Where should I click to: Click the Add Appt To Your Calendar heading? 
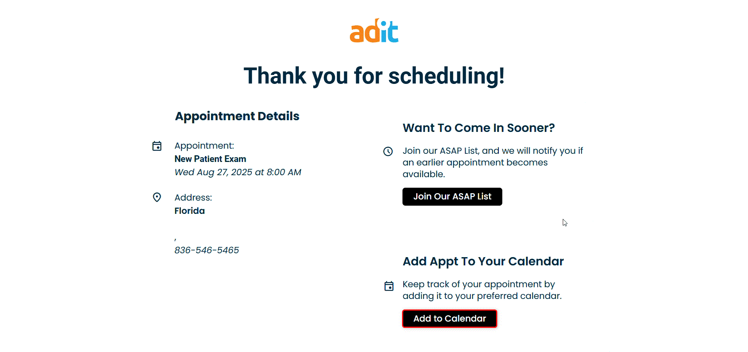483,261
